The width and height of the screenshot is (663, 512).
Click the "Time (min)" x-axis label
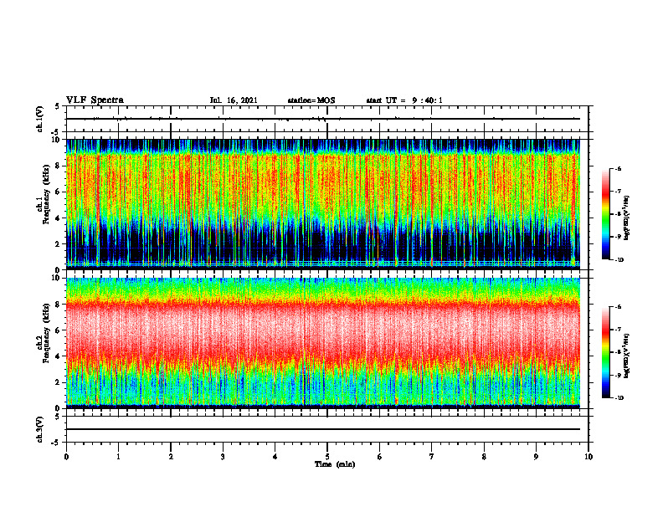pyautogui.click(x=335, y=464)
